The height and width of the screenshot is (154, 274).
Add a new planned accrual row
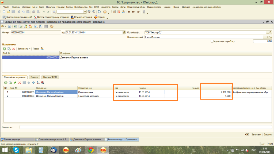point(6,83)
